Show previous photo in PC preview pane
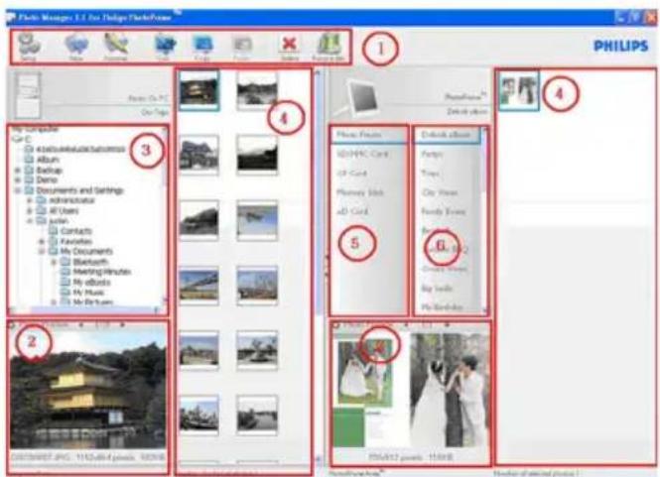 click(x=81, y=324)
